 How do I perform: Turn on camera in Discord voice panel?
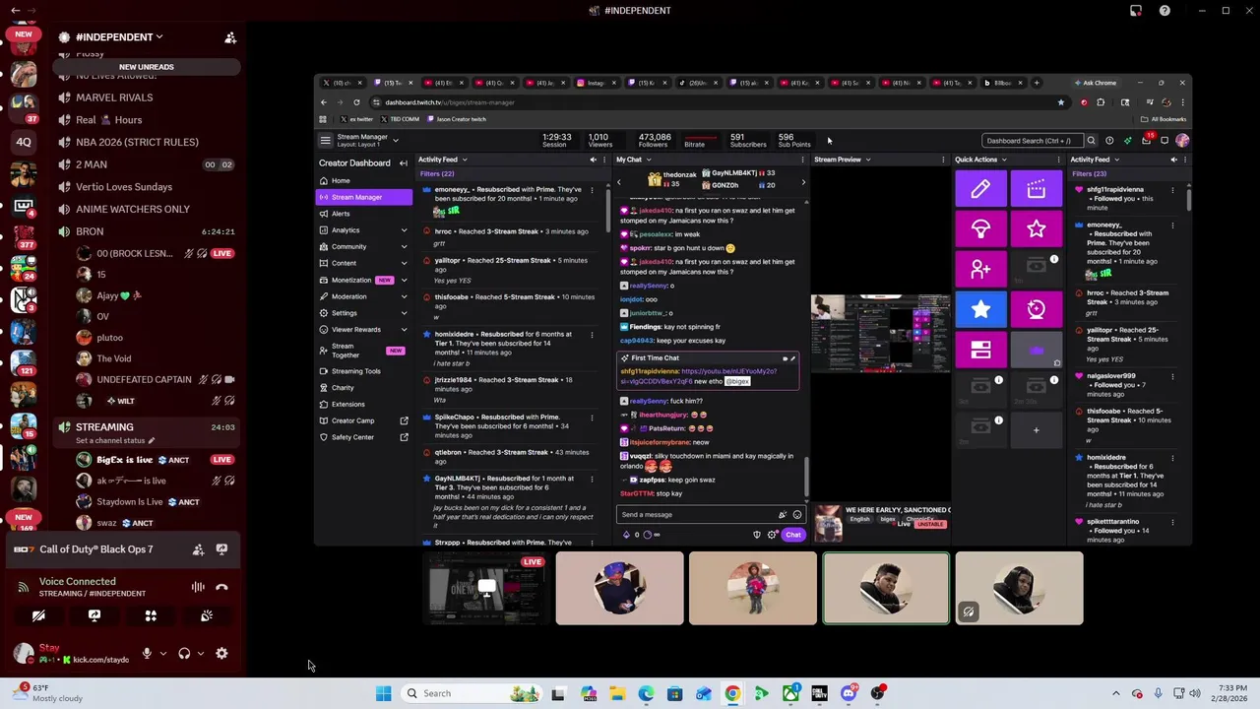pos(38,615)
